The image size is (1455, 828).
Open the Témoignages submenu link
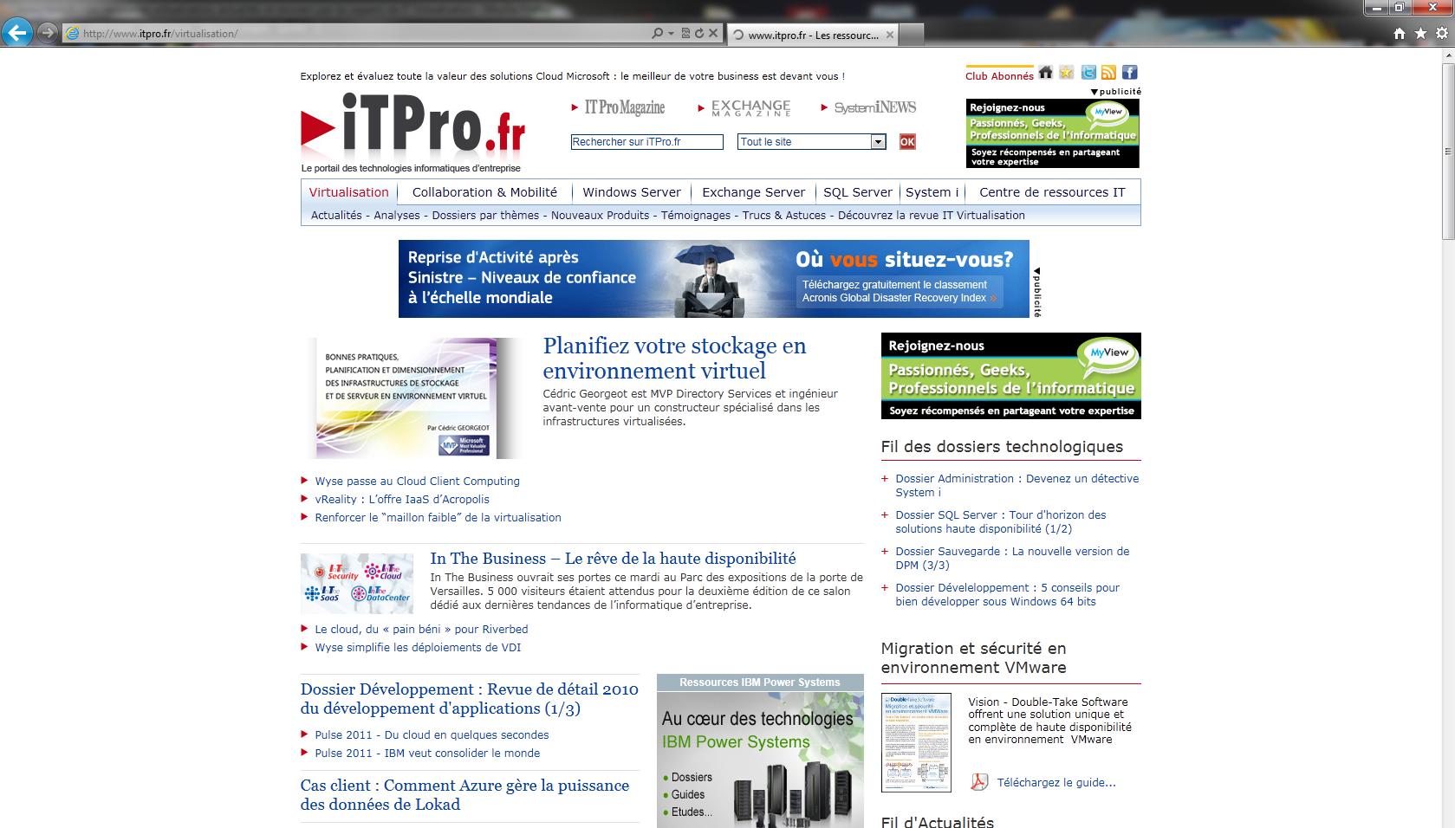click(696, 216)
